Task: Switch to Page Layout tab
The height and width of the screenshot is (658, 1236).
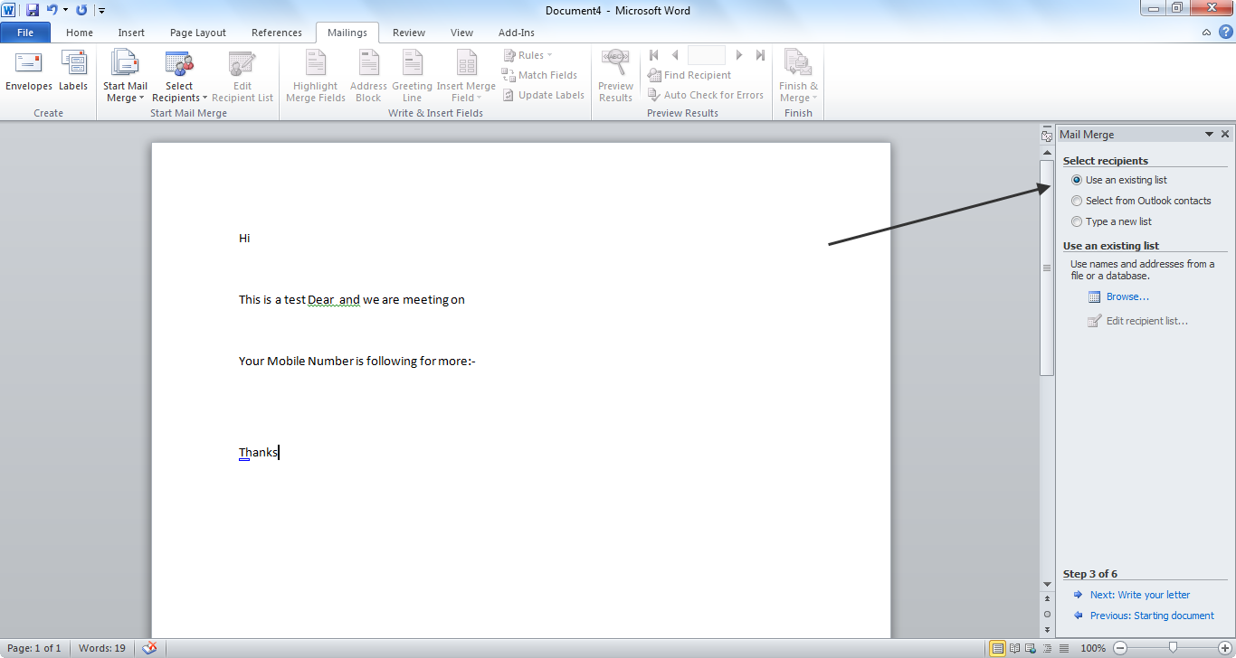Action: pos(198,33)
